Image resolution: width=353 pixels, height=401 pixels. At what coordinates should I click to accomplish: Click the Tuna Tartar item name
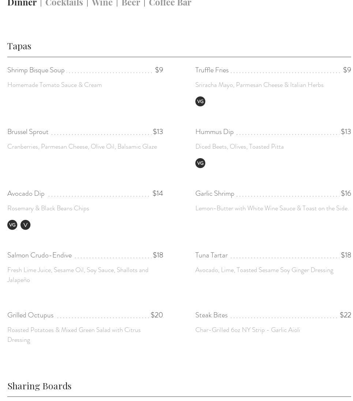coord(211,255)
